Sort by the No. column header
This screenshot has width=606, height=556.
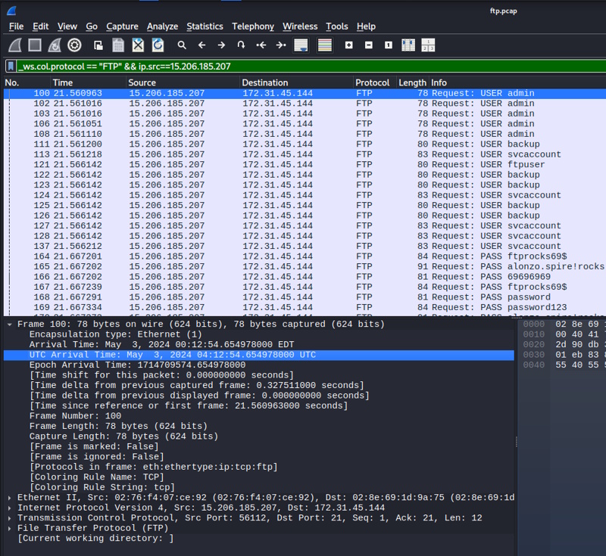tap(27, 82)
